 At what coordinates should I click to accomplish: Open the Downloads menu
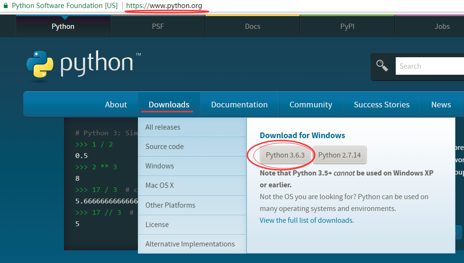[169, 105]
